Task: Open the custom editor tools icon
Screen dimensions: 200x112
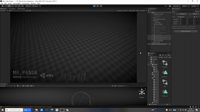Action: pyautogui.click(x=22, y=6)
